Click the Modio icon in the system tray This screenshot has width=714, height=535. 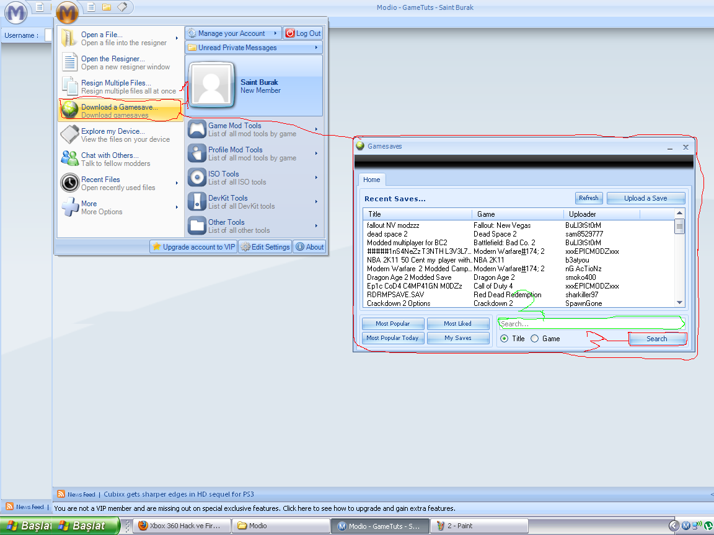coord(685,526)
